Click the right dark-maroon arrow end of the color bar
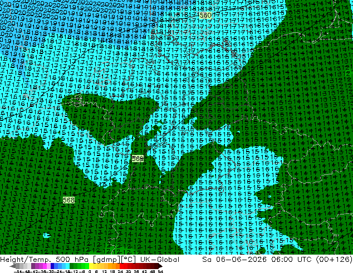 click(160, 266)
